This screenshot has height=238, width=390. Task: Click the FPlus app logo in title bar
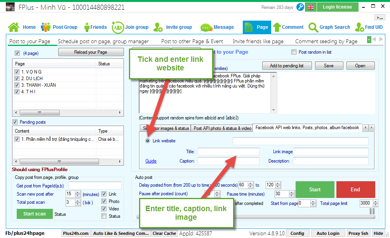(10, 7)
